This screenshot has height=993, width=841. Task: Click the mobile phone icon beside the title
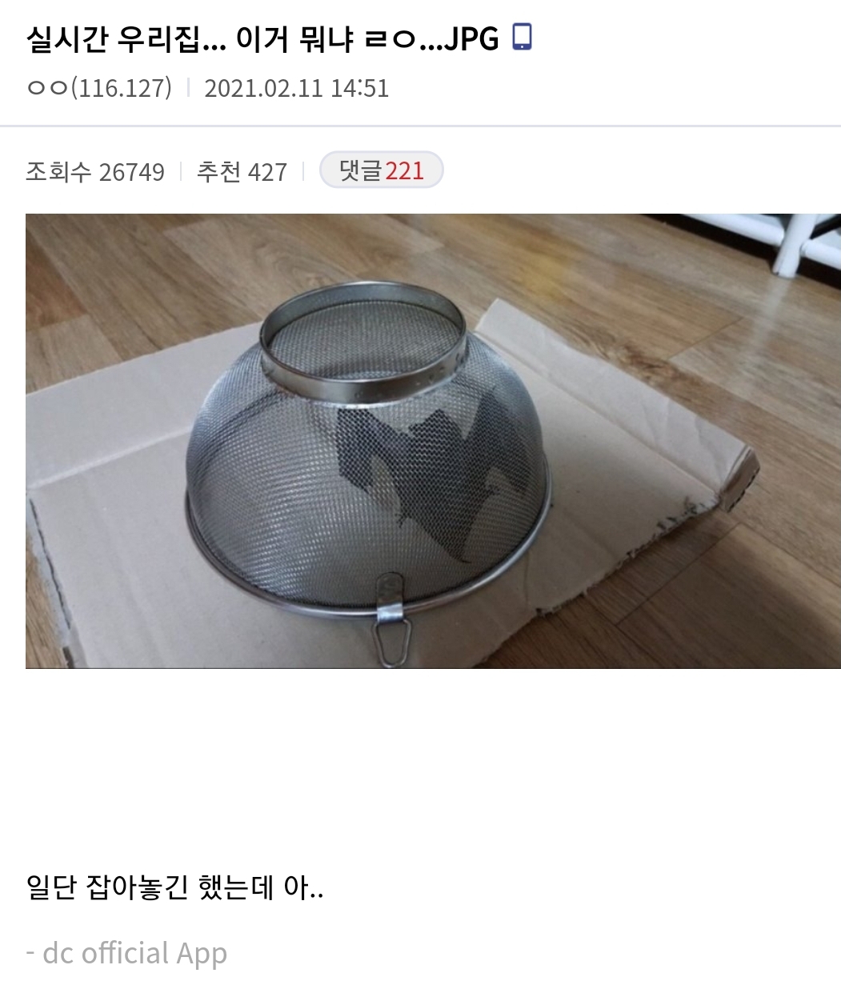522,38
